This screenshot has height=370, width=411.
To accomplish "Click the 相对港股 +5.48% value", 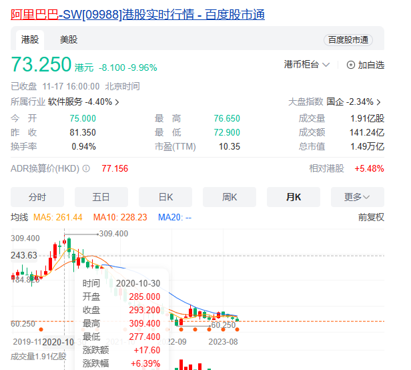I will 369,168.
